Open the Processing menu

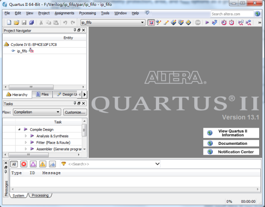tap(87, 13)
